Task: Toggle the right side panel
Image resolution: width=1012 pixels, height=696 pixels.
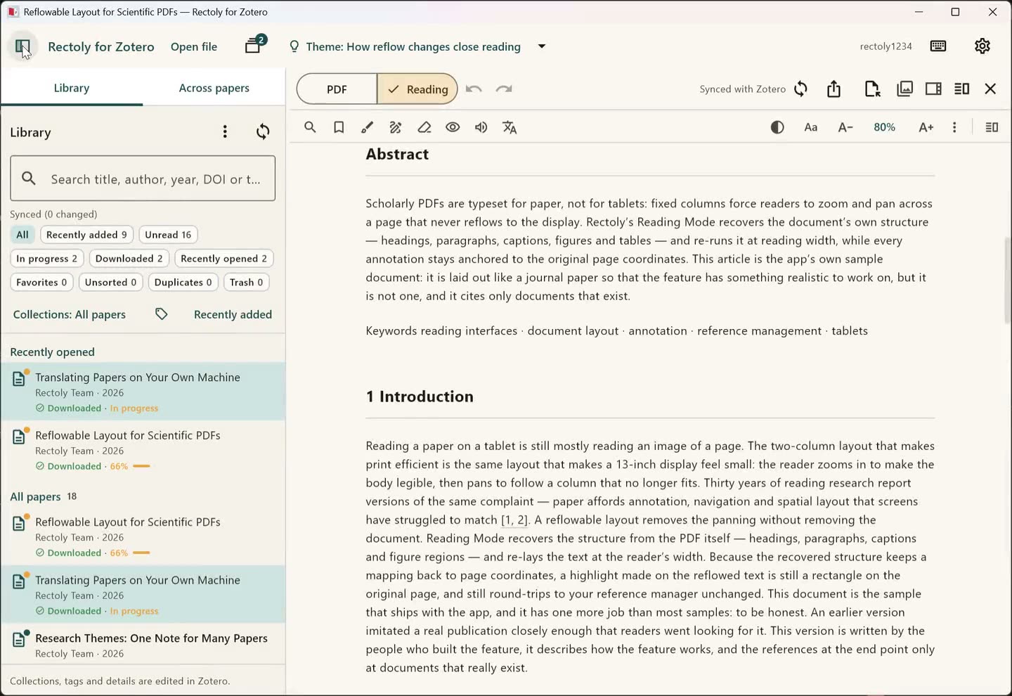Action: (x=933, y=89)
